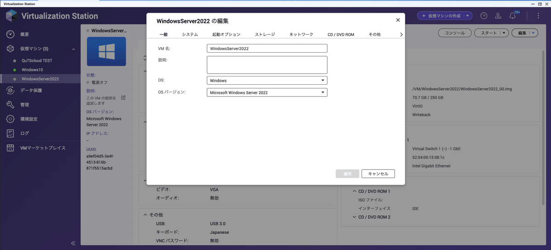Open the background tasks stack icon

click(x=498, y=16)
